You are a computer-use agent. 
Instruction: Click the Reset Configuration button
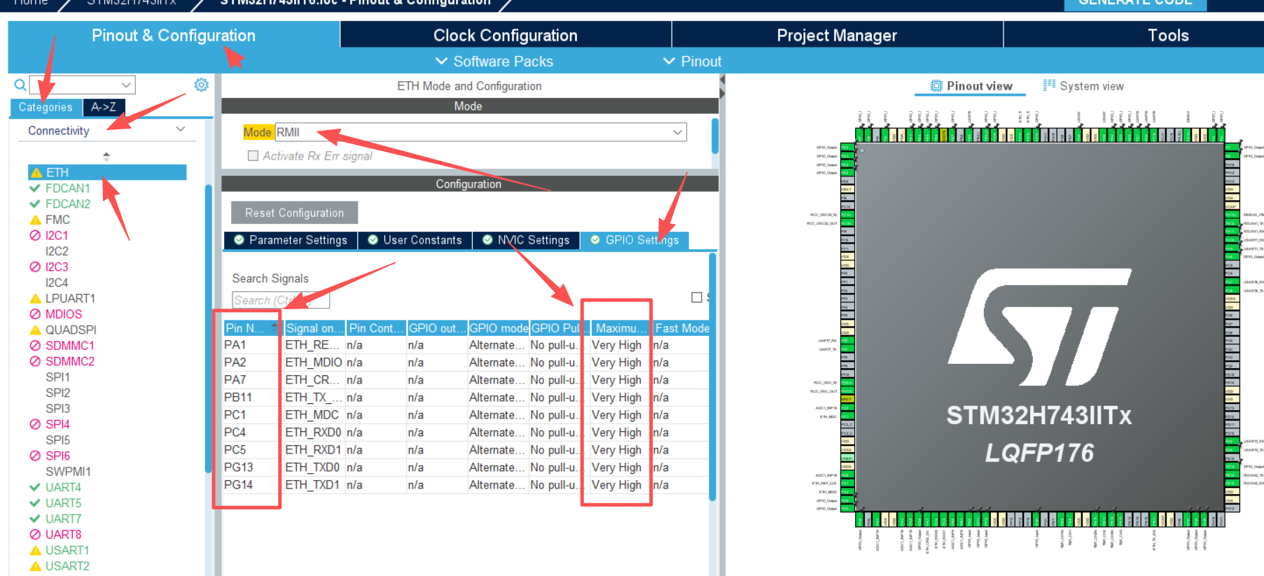pyautogui.click(x=294, y=213)
